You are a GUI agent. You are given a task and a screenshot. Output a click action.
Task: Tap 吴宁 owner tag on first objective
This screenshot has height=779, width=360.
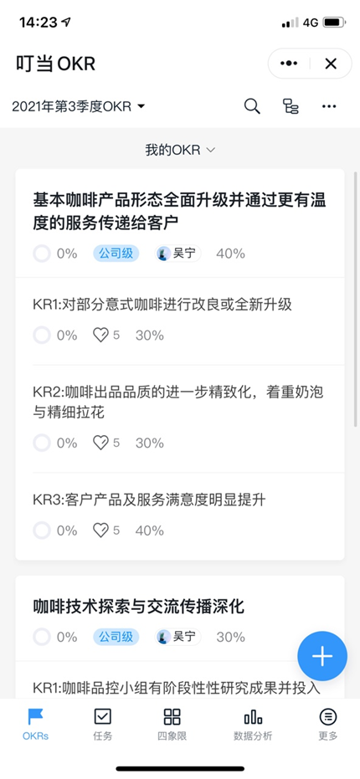pyautogui.click(x=178, y=254)
